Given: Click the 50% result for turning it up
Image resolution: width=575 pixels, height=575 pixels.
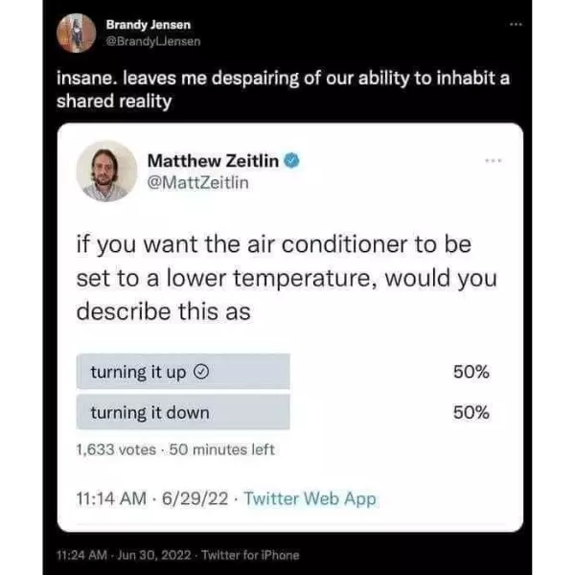Looking at the screenshot, I should point(471,372).
